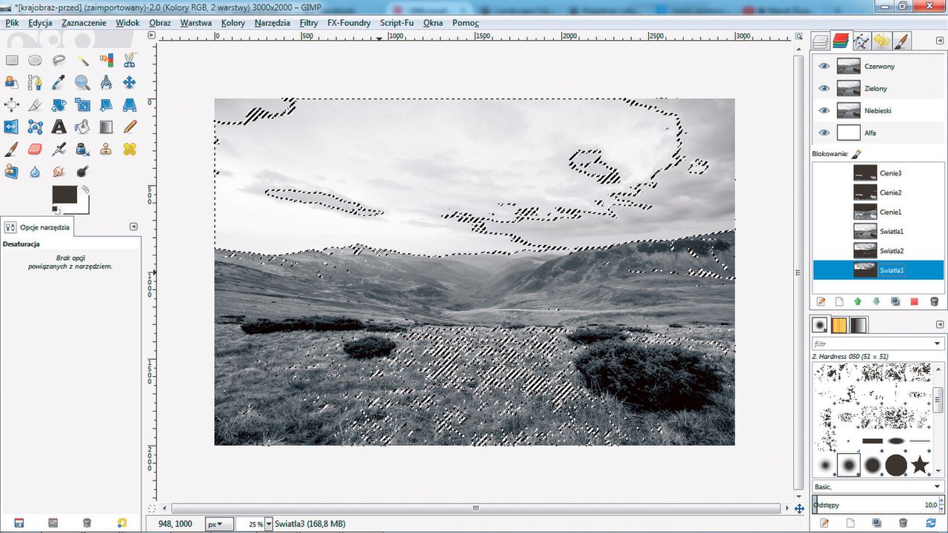Select the Clone stamp tool
The width and height of the screenshot is (948, 533).
tap(106, 150)
